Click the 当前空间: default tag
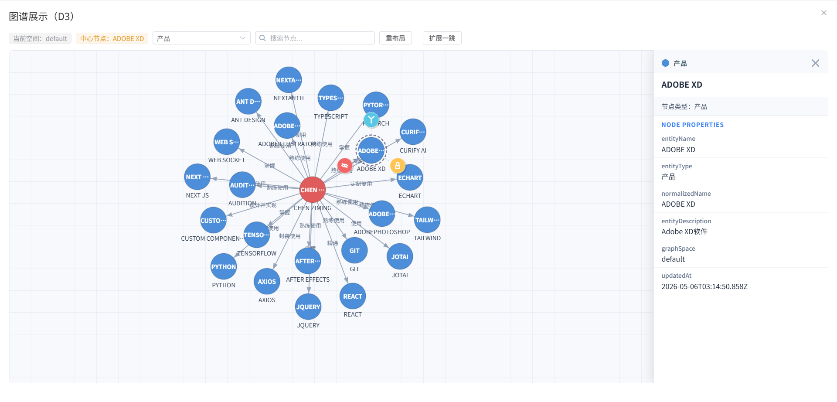The image size is (837, 402). click(x=40, y=38)
